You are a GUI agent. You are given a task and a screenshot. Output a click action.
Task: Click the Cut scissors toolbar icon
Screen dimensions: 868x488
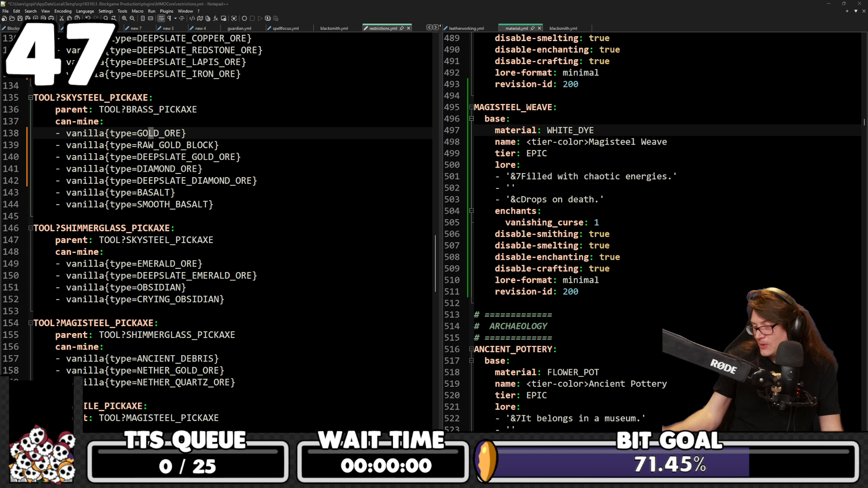coord(61,19)
